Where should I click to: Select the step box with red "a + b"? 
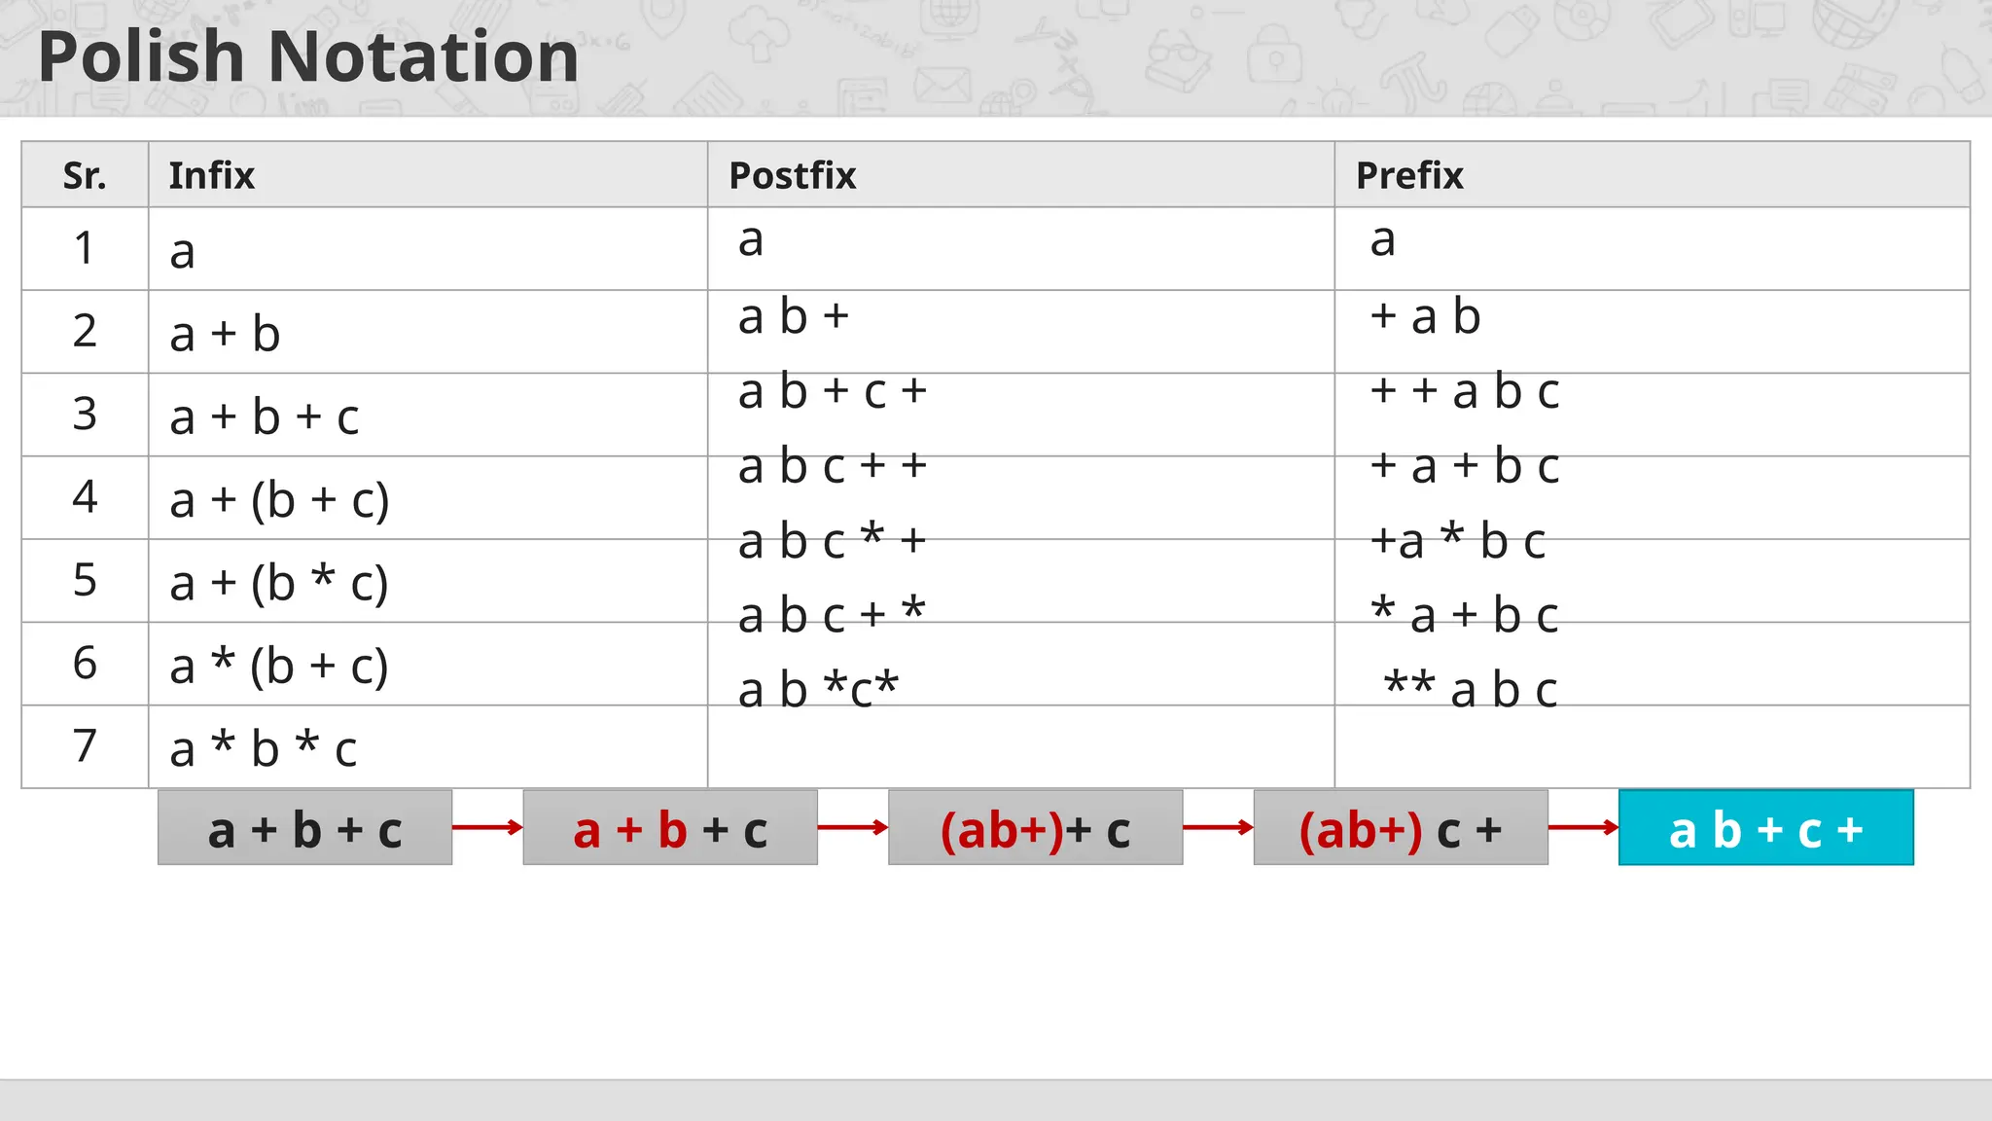tap(669, 828)
